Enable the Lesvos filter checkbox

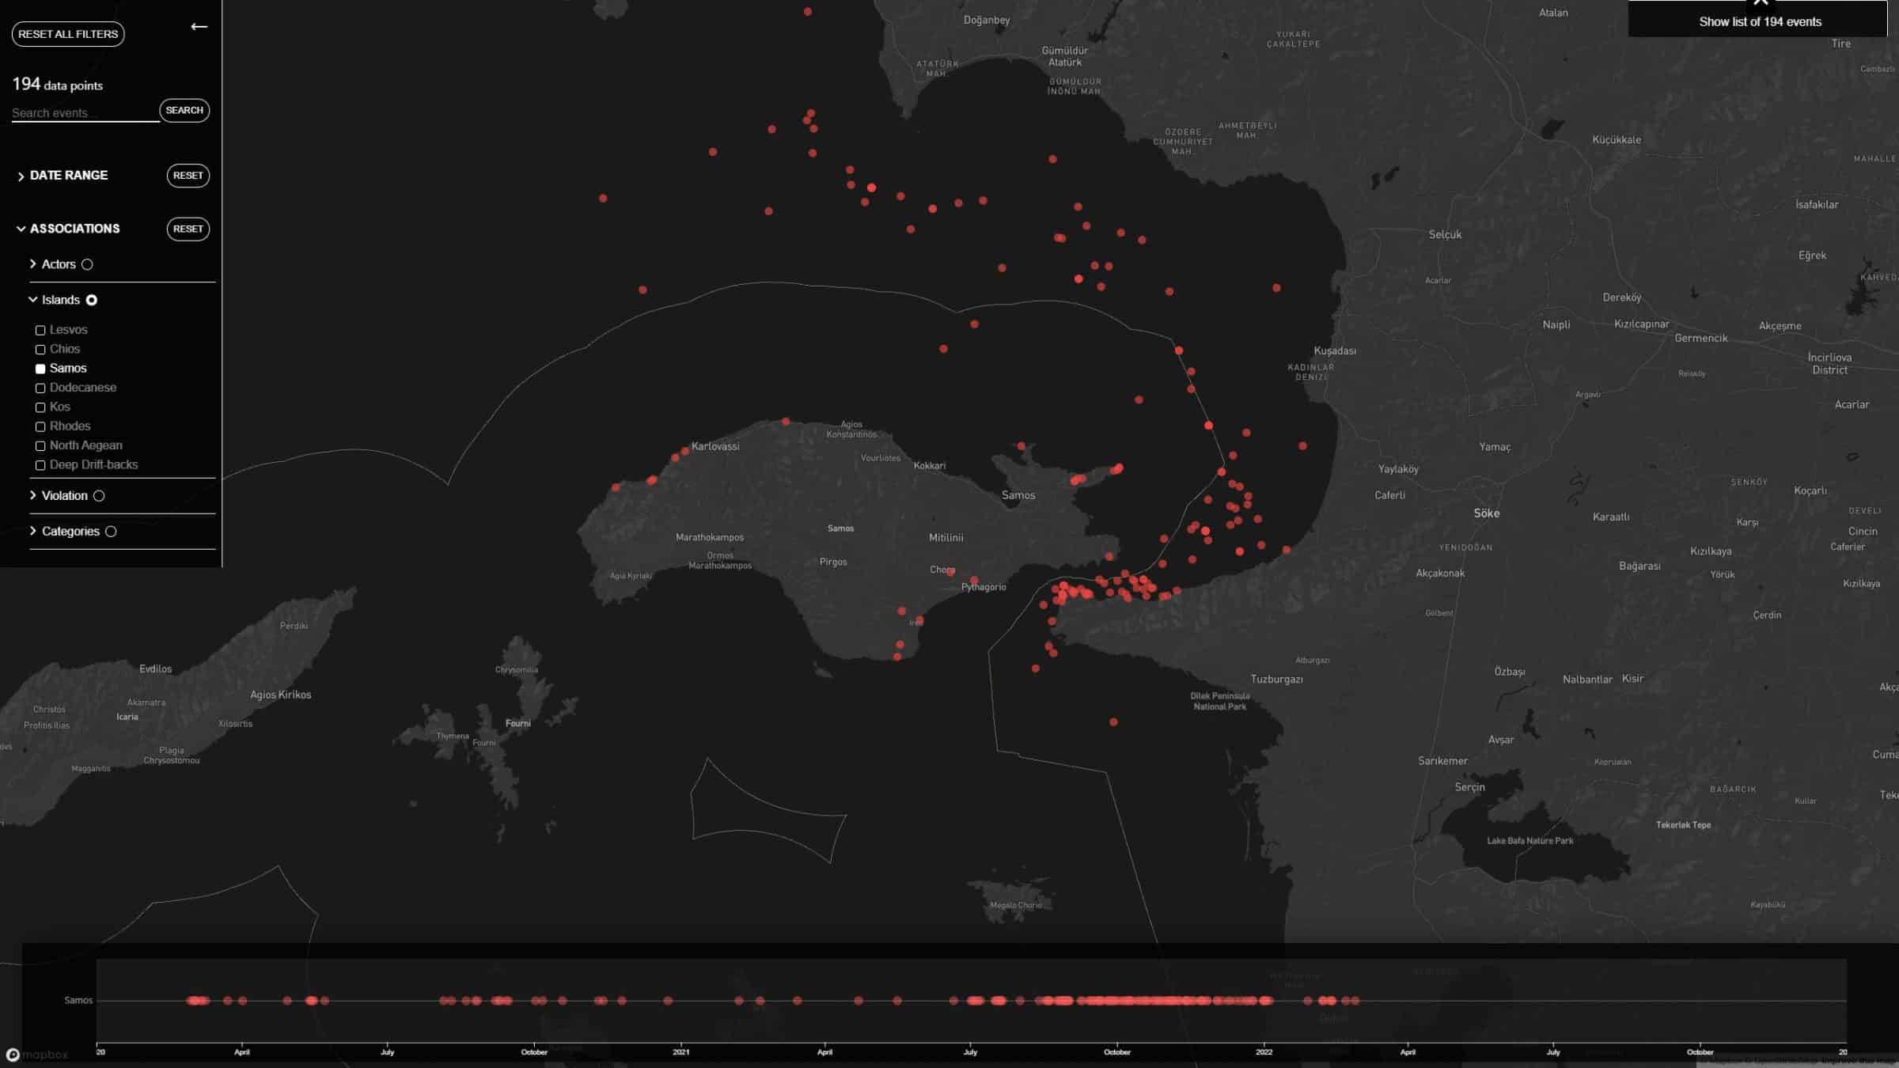(x=40, y=329)
